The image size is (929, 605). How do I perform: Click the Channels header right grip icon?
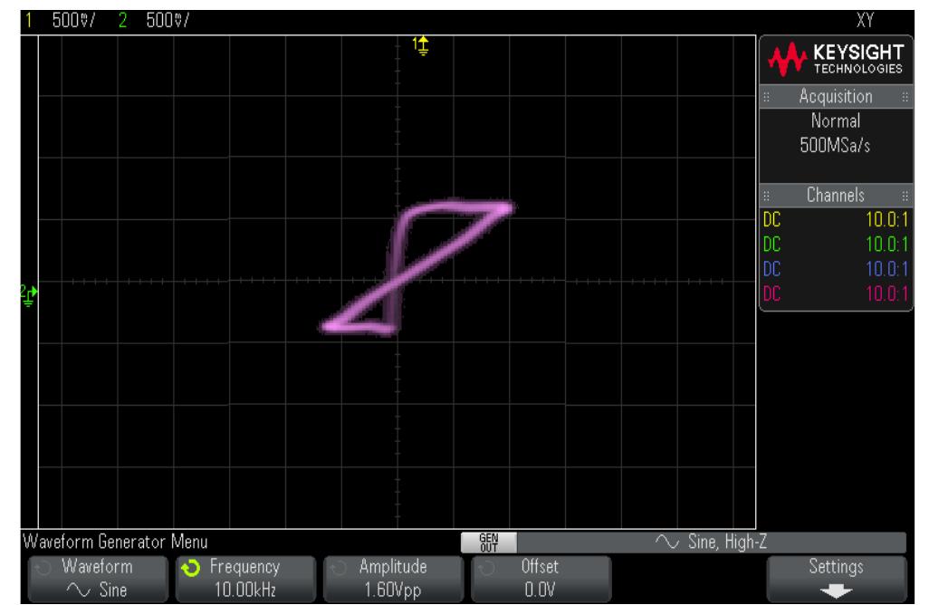click(x=905, y=196)
